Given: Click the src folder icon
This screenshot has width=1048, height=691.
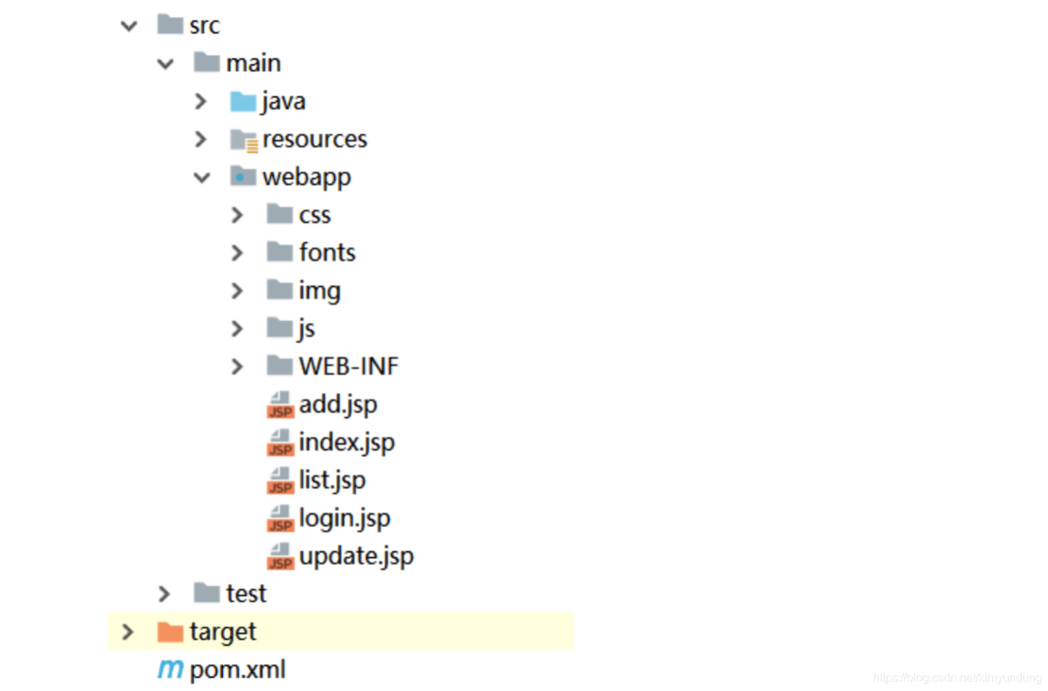Looking at the screenshot, I should [170, 25].
